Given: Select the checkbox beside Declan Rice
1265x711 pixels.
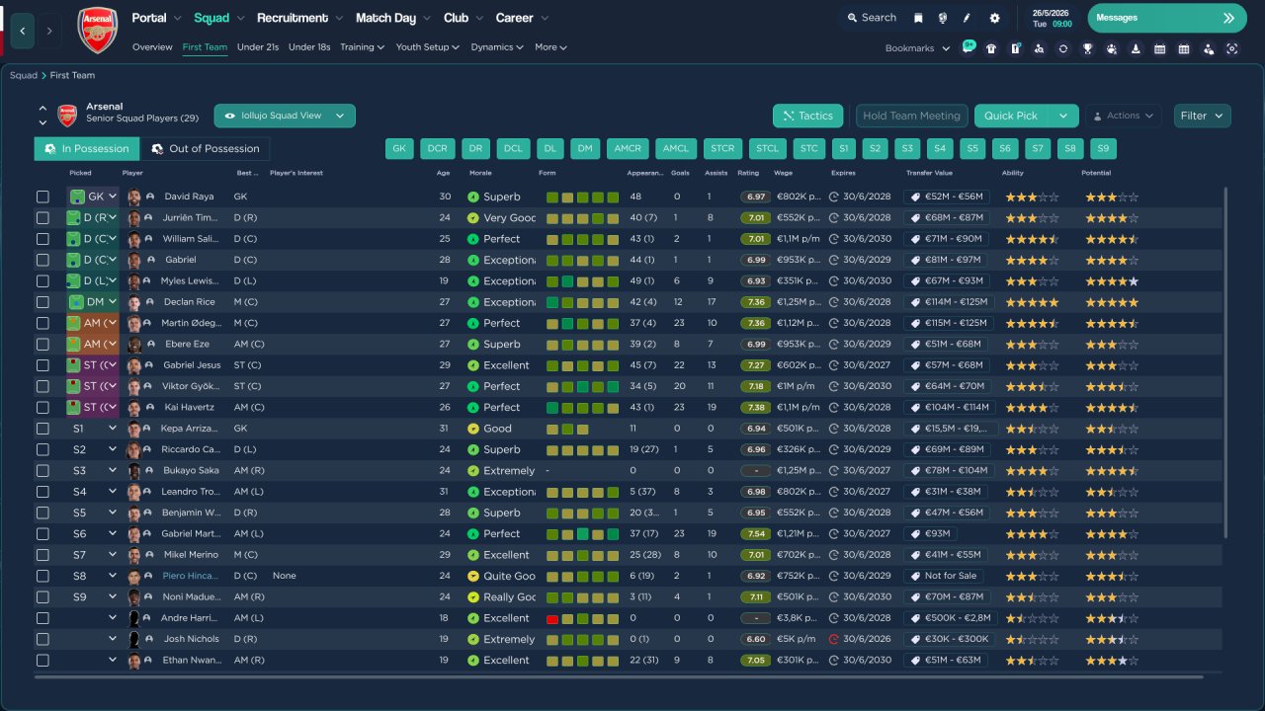Looking at the screenshot, I should click(42, 302).
